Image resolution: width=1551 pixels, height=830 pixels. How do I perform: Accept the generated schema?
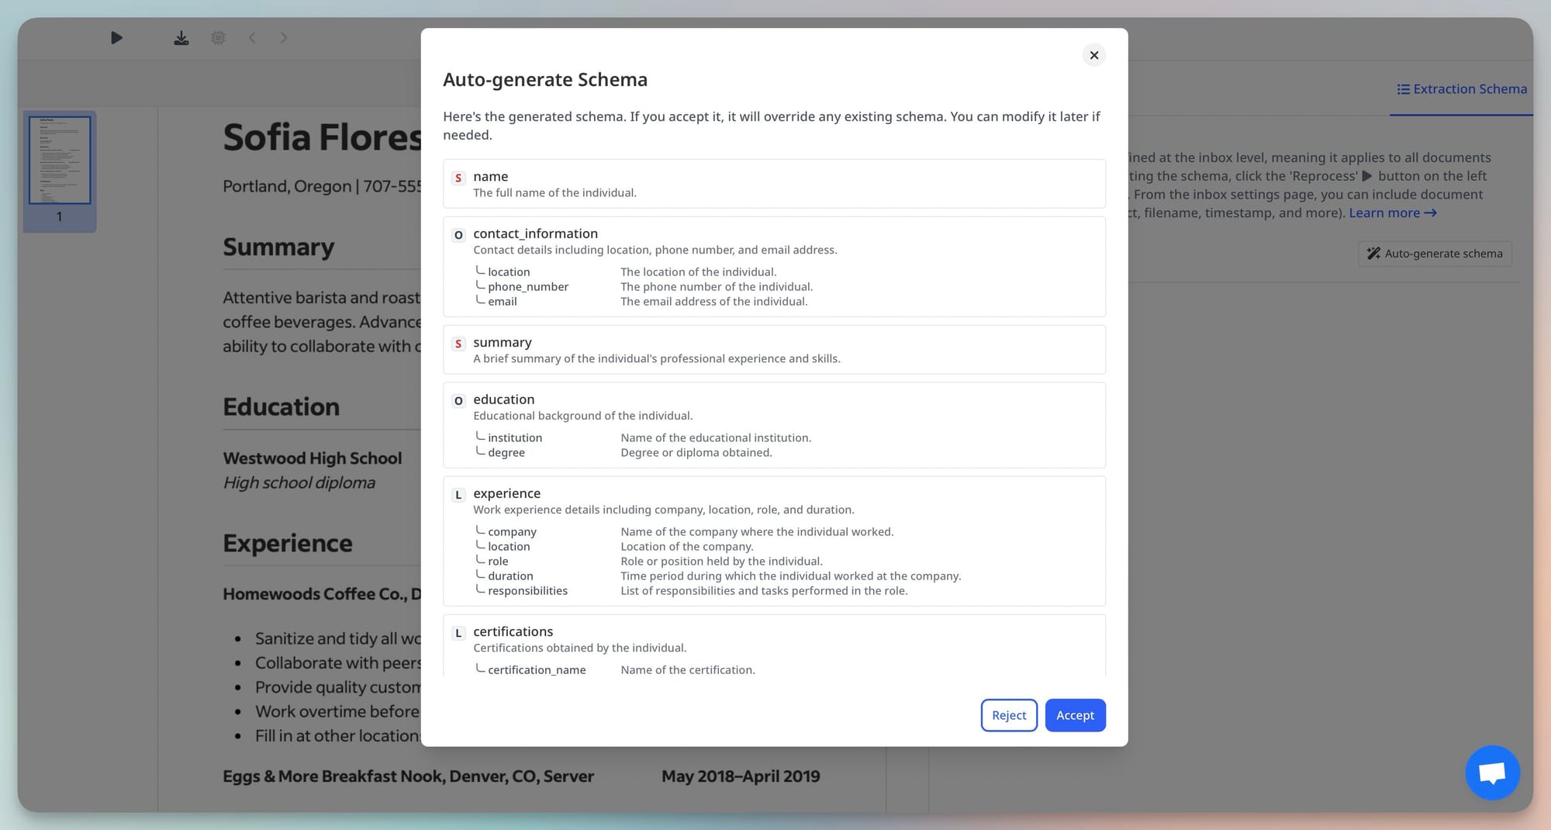[x=1075, y=715]
